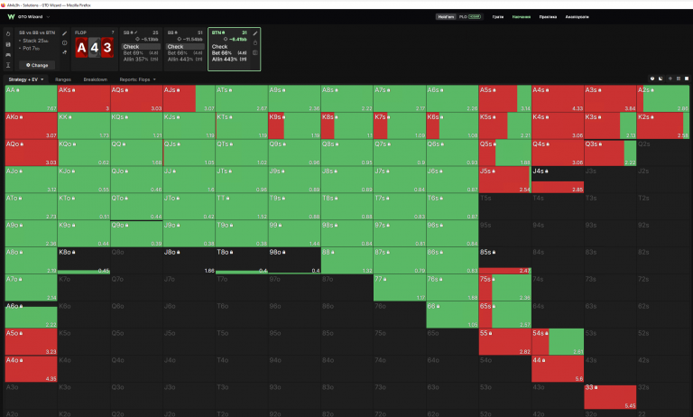
Task: Click the pencil icon on the BTN card
Action: pyautogui.click(x=255, y=33)
